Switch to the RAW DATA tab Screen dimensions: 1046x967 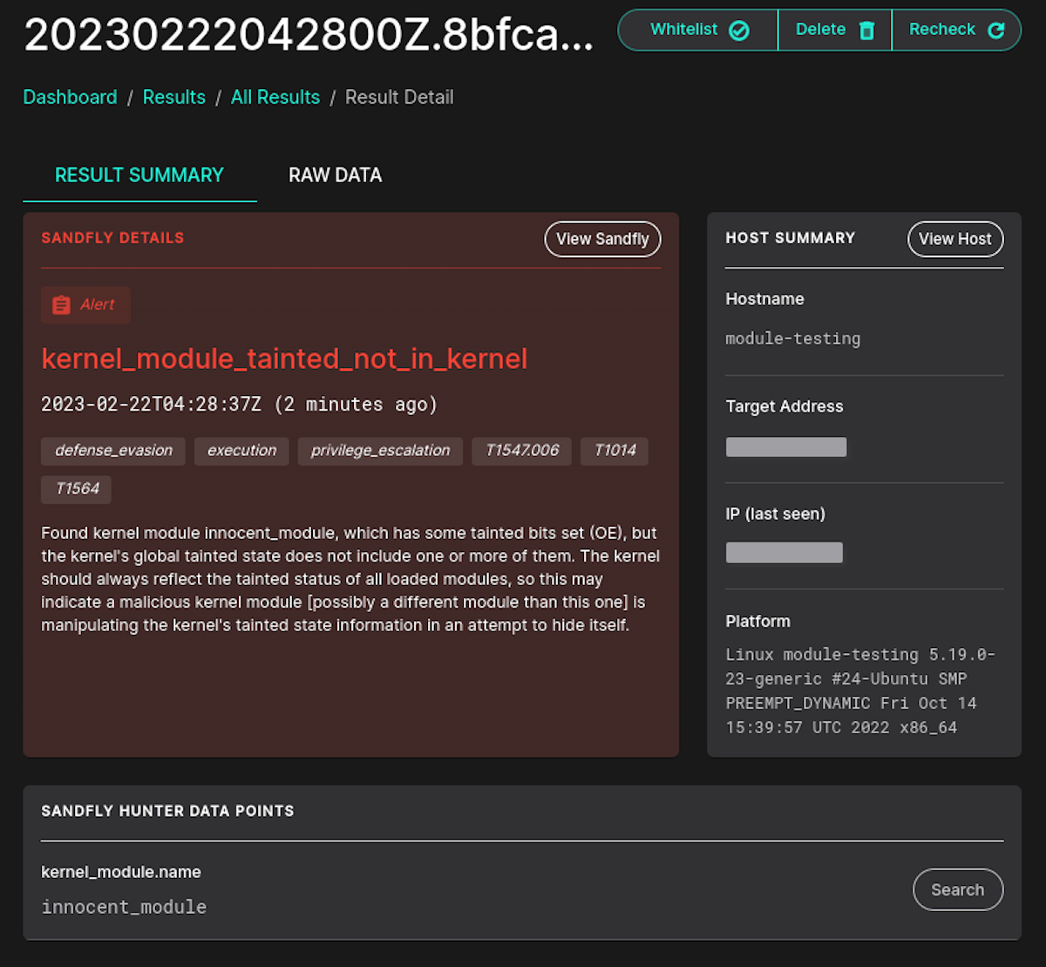pyautogui.click(x=335, y=175)
